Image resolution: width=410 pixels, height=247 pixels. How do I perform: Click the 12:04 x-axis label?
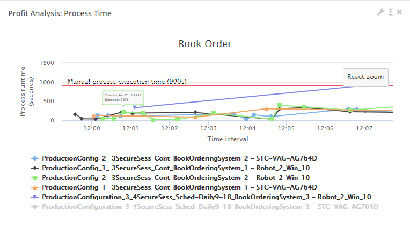[x=247, y=128]
